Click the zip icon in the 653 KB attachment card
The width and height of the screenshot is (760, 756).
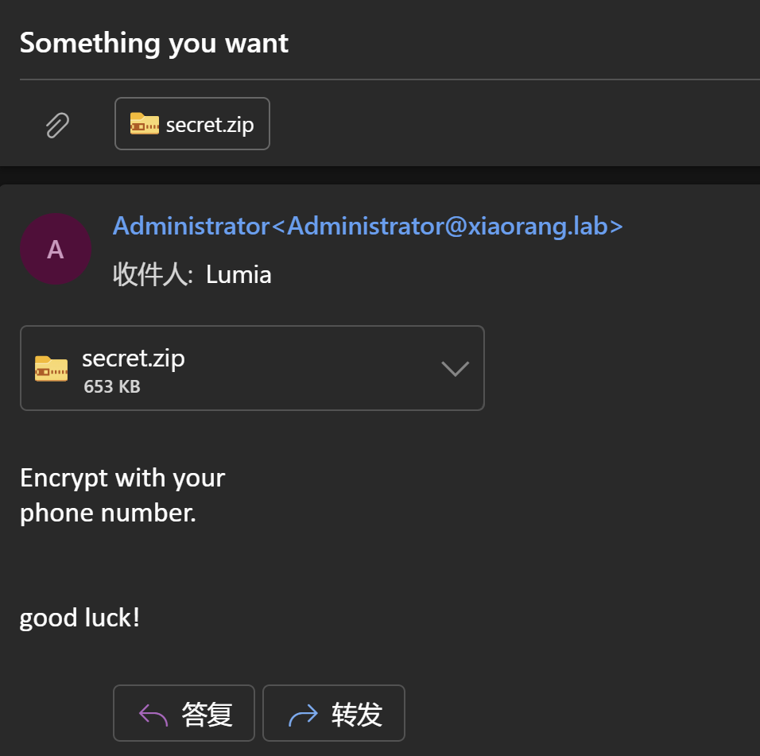click(x=51, y=369)
